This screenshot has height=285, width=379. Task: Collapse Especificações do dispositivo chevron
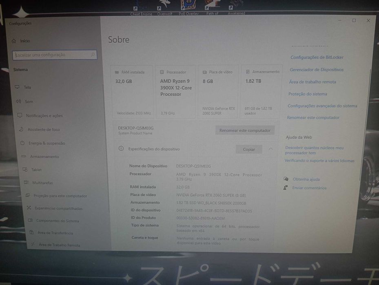[x=271, y=149]
